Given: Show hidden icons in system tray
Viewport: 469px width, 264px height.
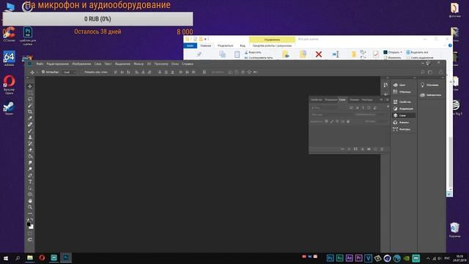Looking at the screenshot, I should coord(428,258).
